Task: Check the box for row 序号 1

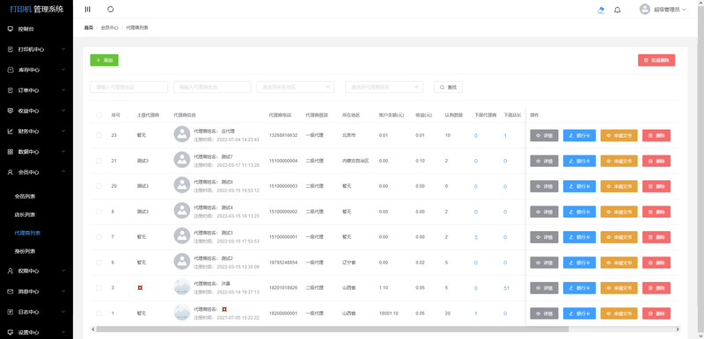Action: click(99, 314)
